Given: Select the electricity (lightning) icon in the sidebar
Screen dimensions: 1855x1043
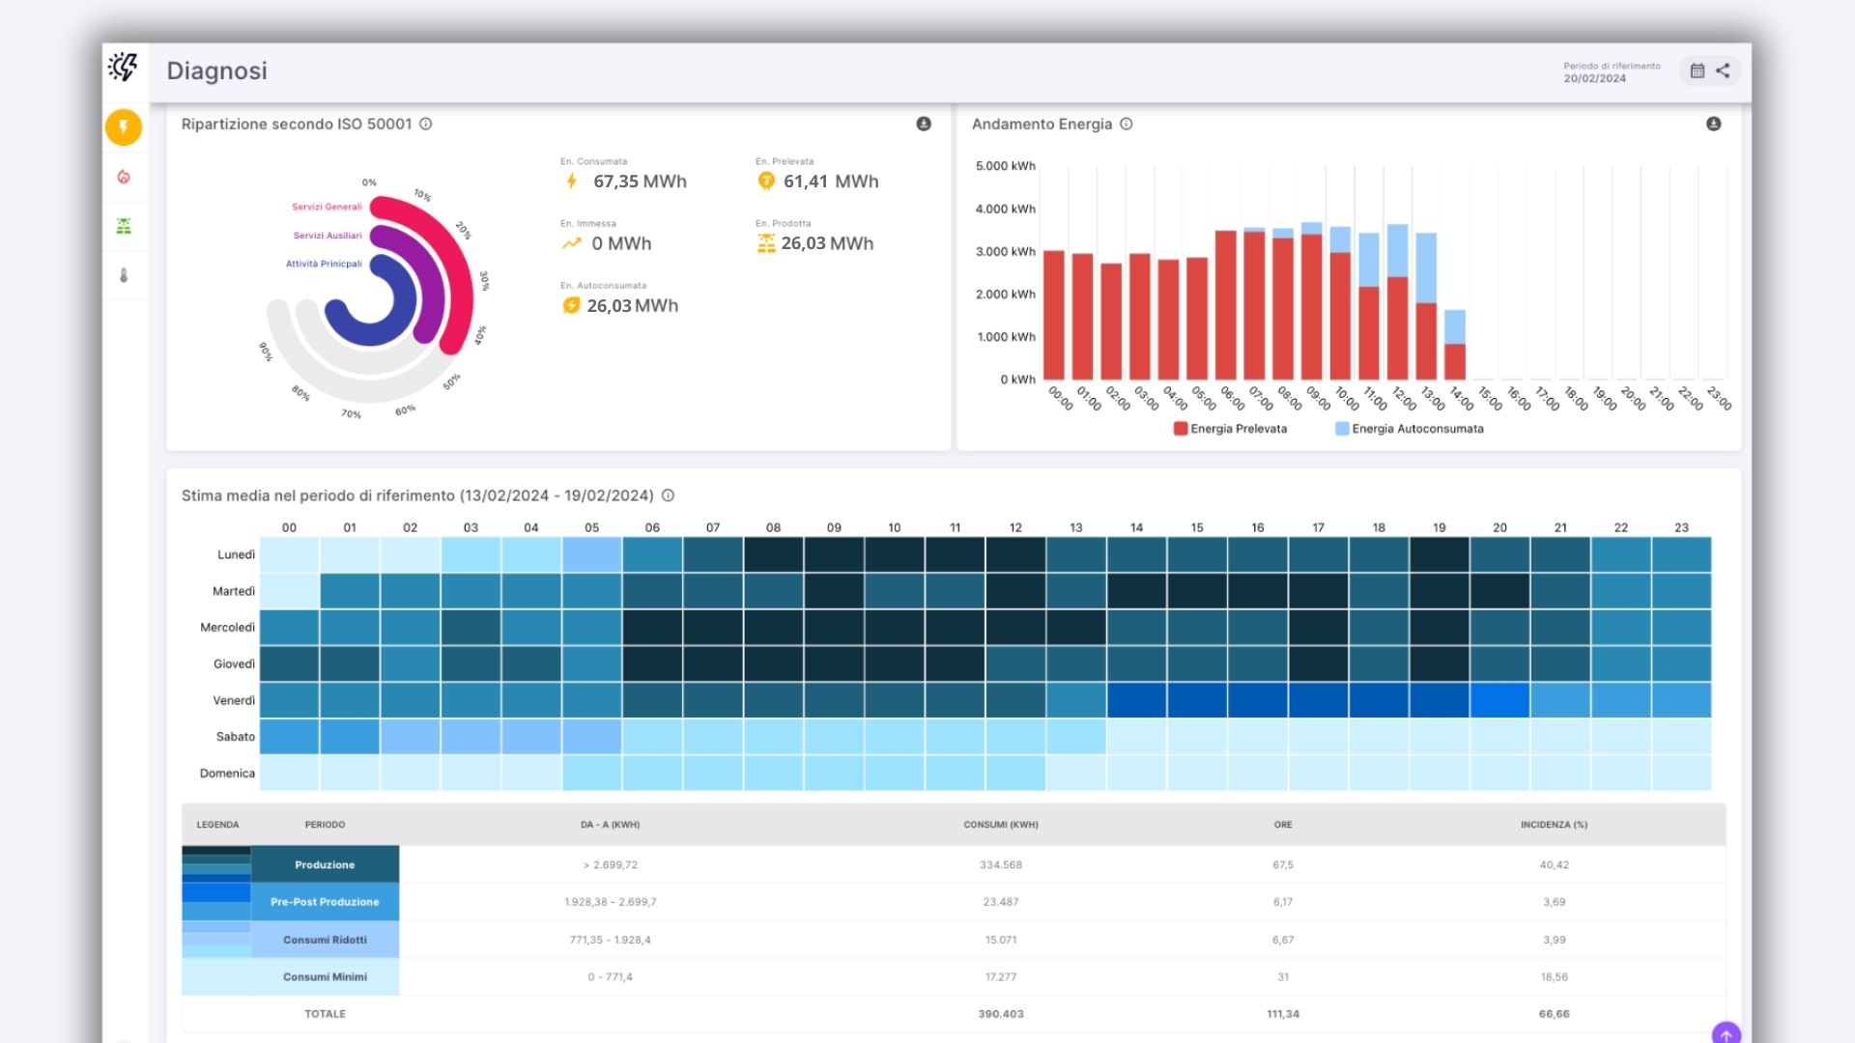Looking at the screenshot, I should pyautogui.click(x=124, y=127).
